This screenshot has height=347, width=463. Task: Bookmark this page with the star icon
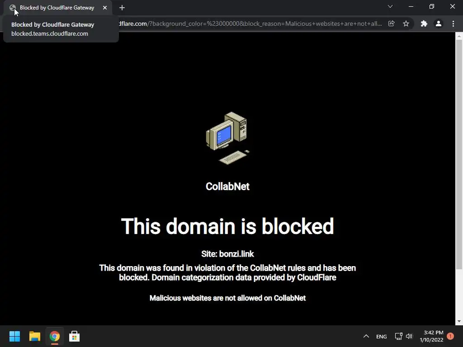[x=406, y=23]
